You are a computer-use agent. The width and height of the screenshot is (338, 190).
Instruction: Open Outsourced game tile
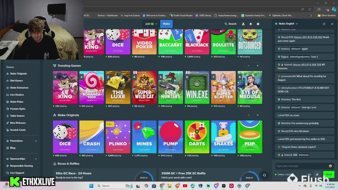[250, 42]
